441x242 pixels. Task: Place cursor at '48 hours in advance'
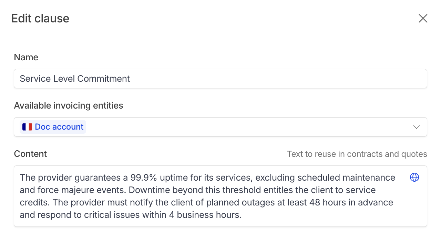351,202
